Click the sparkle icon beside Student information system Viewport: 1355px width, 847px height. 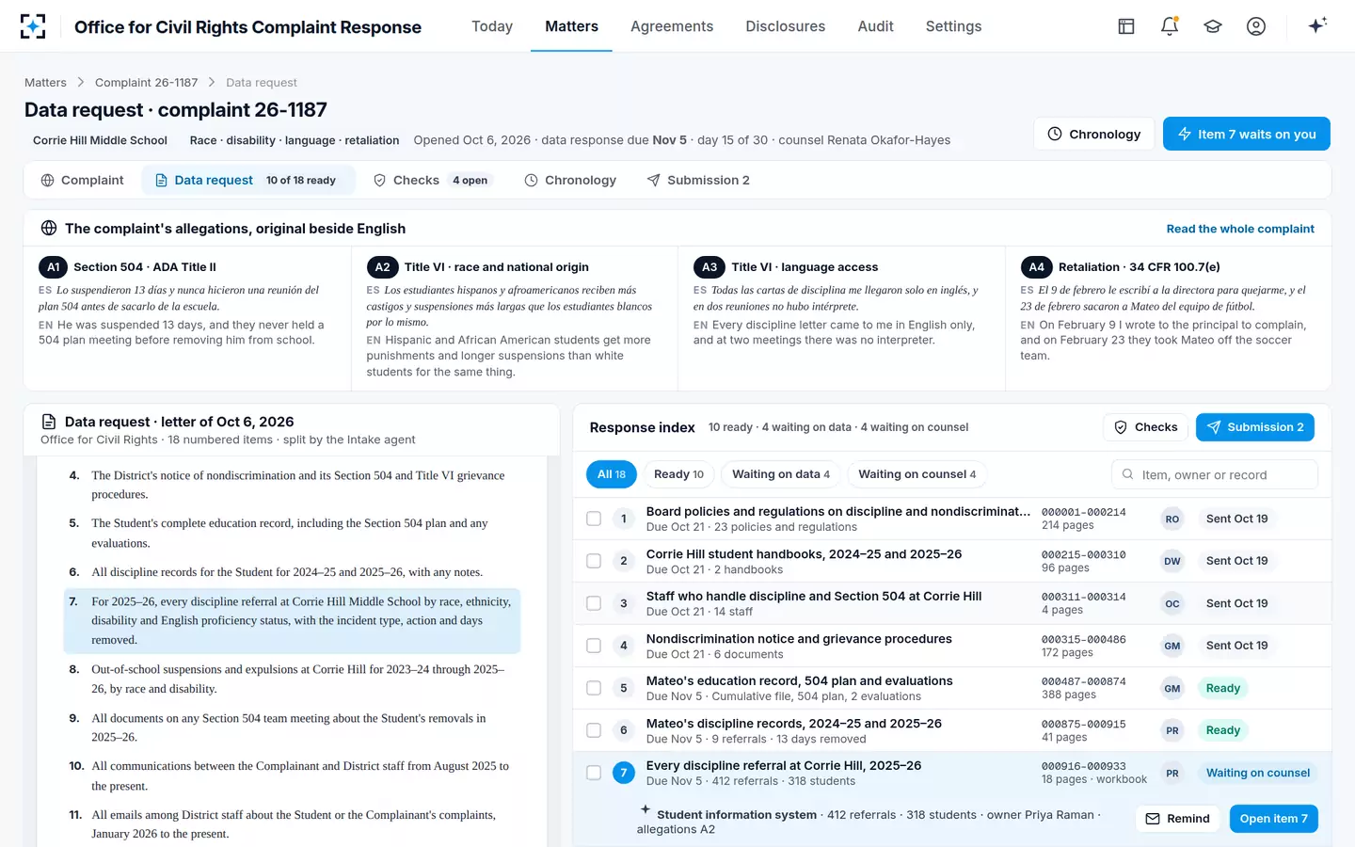tap(646, 809)
